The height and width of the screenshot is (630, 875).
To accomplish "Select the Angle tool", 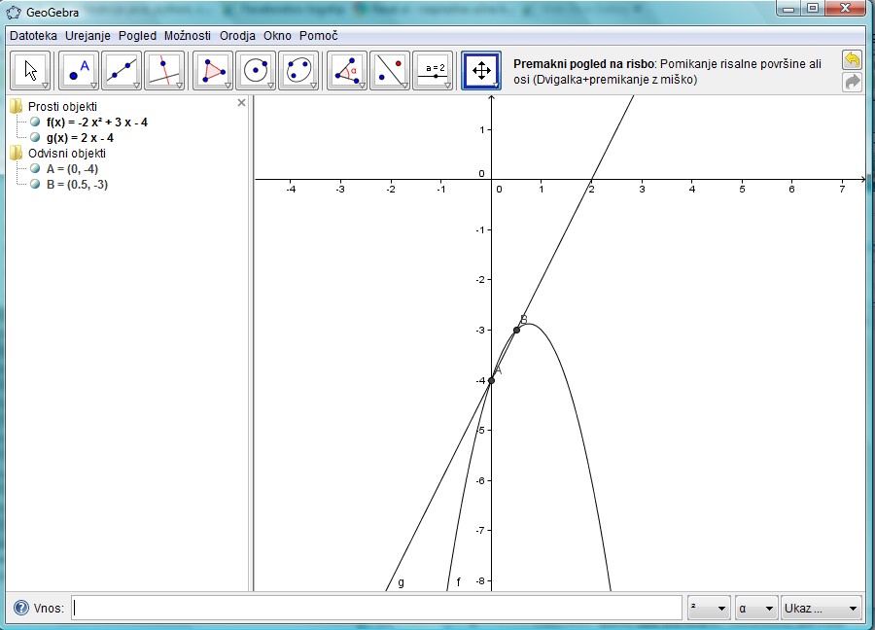I will (x=347, y=71).
